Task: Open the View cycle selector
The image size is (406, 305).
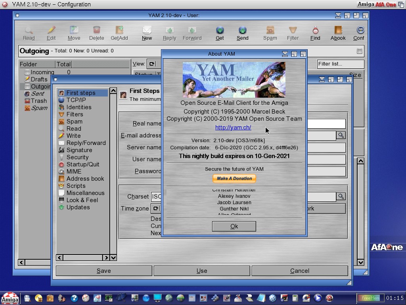Action: click(151, 64)
